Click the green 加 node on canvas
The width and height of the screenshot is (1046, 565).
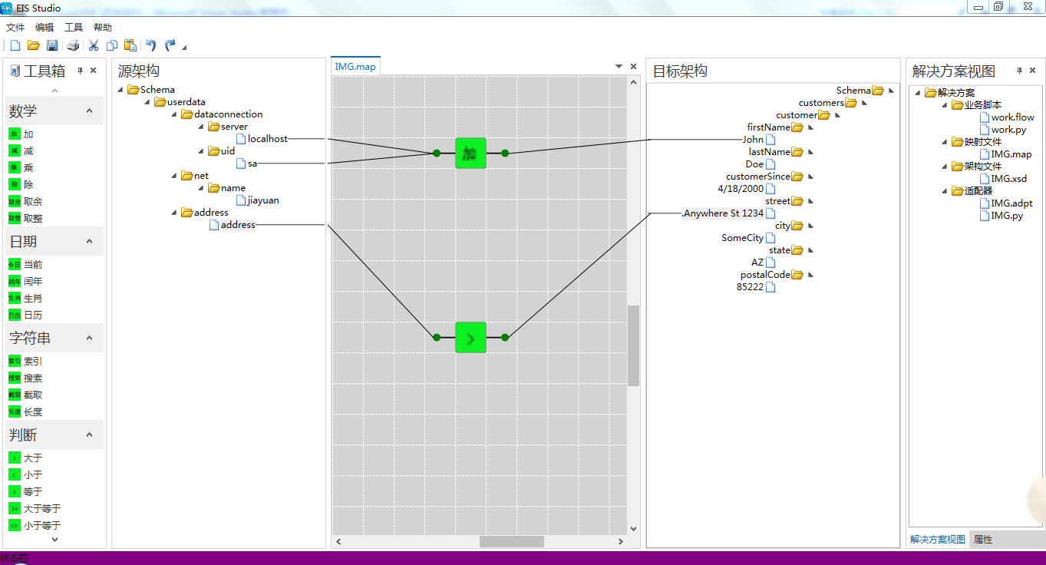point(470,154)
